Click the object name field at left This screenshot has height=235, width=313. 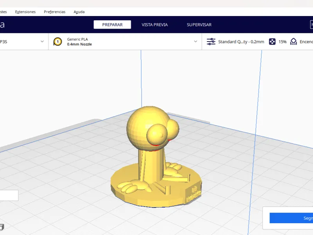(9, 195)
